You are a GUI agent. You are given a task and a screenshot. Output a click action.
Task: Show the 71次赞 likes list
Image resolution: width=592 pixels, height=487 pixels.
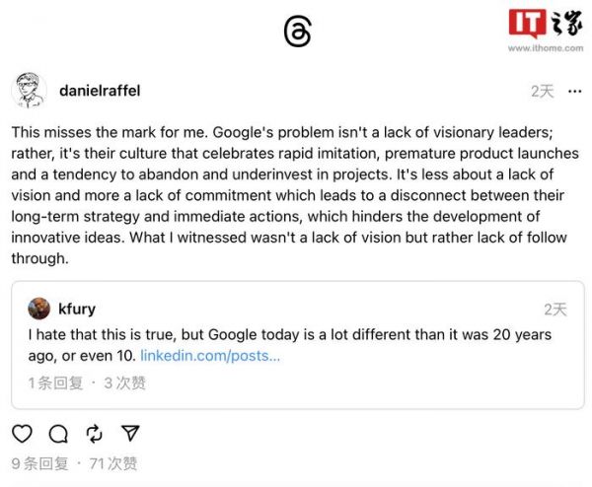112,463
